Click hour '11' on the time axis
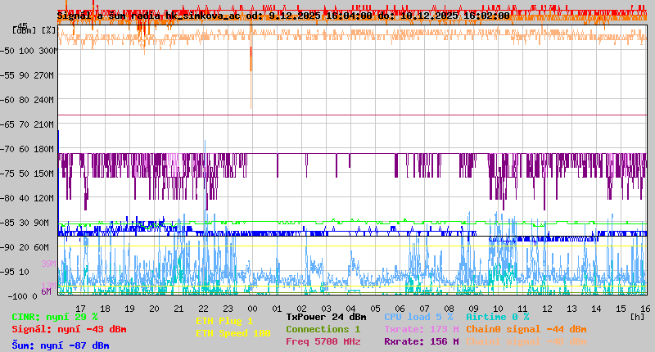The width and height of the screenshot is (655, 352). click(522, 309)
